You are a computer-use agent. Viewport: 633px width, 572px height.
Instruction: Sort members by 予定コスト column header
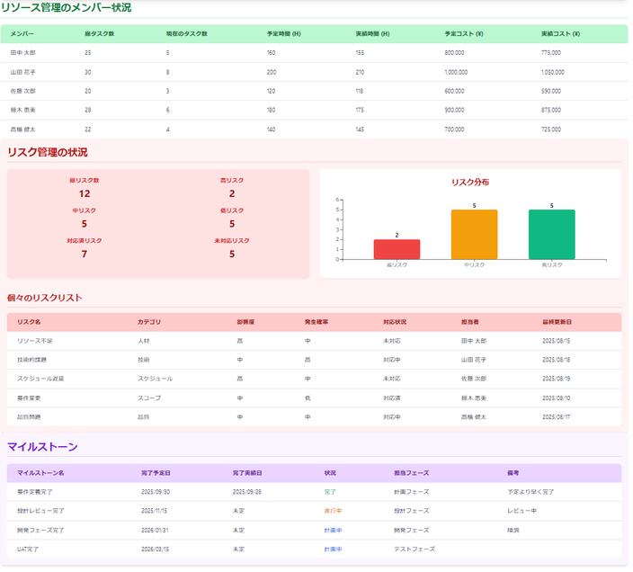coord(463,33)
